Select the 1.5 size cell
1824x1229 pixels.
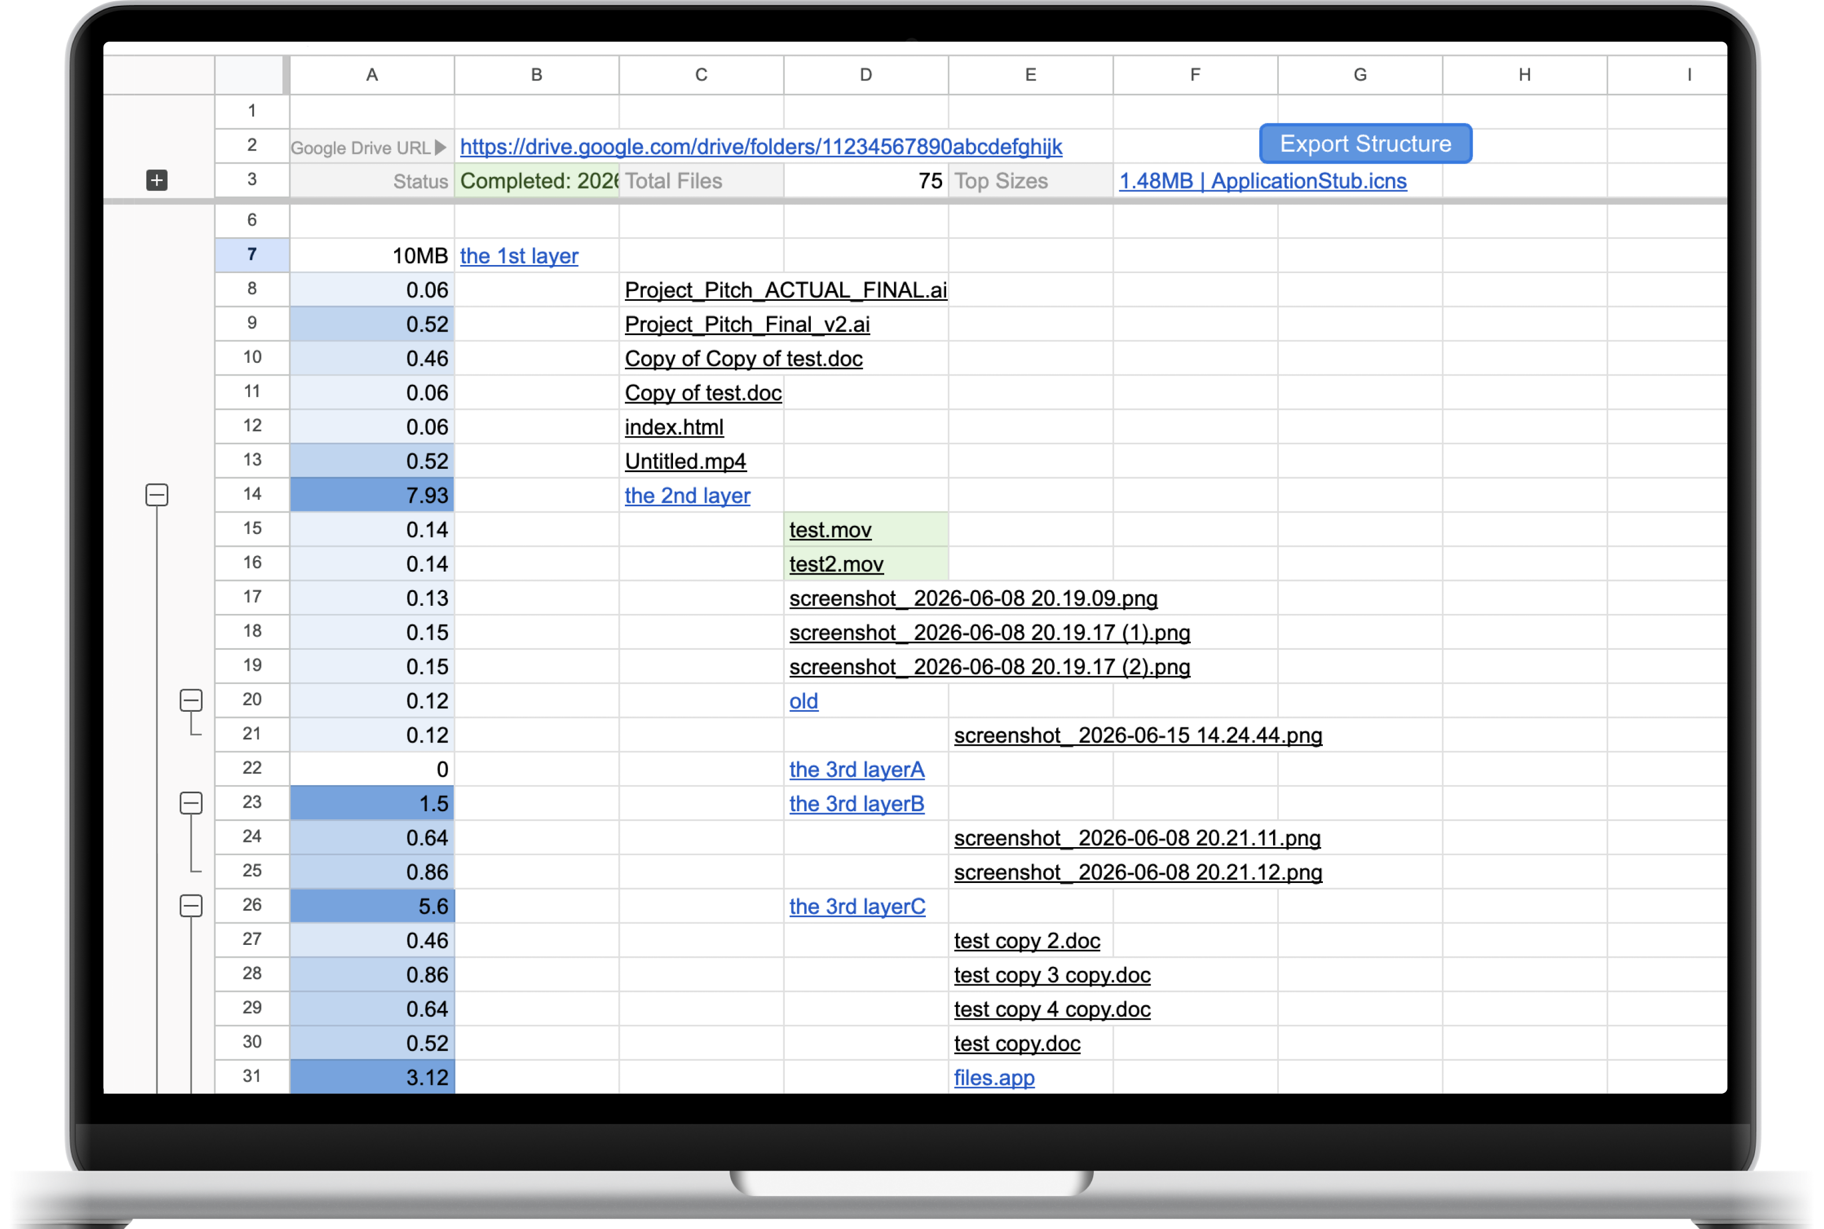(372, 803)
